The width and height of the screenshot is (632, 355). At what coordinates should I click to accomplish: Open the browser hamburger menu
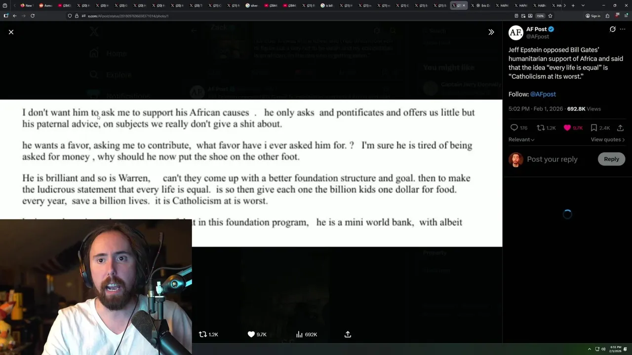point(626,16)
